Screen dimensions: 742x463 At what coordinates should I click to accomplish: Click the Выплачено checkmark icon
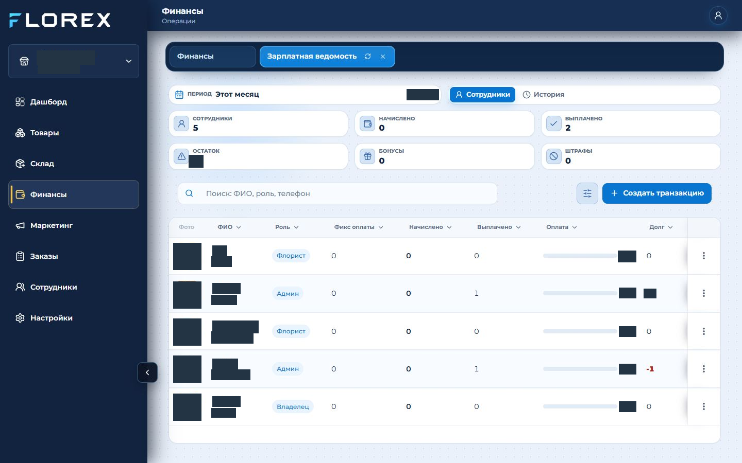[554, 123]
